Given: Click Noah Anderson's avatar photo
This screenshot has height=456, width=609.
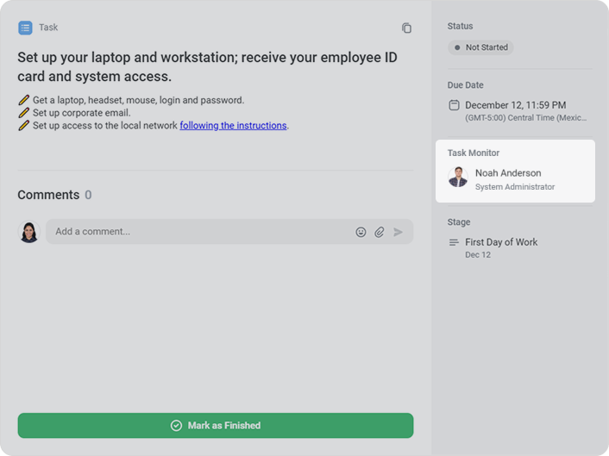Looking at the screenshot, I should point(458,178).
